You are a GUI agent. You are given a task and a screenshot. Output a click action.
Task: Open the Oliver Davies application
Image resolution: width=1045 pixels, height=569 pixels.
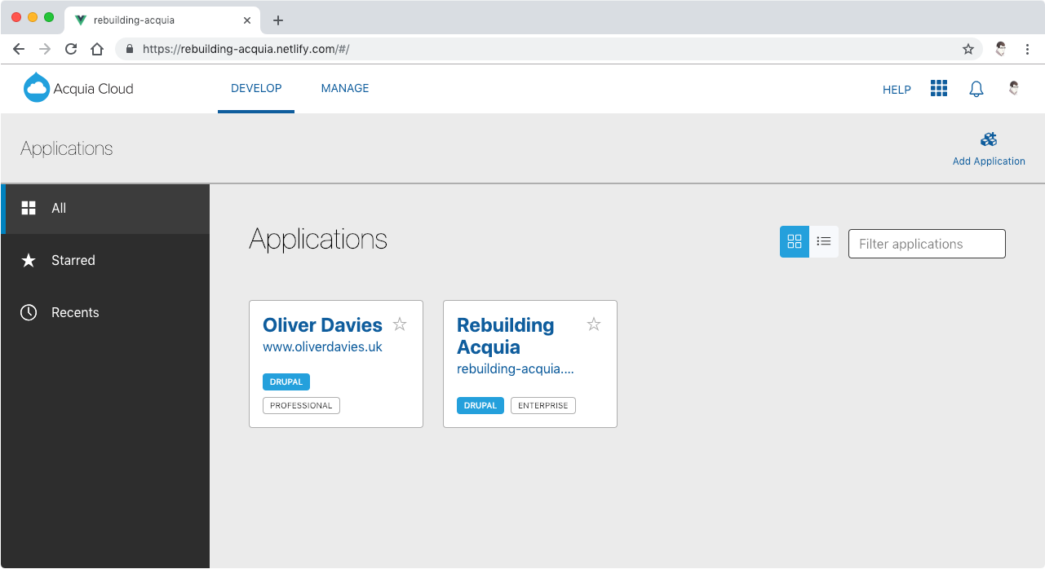tap(322, 325)
